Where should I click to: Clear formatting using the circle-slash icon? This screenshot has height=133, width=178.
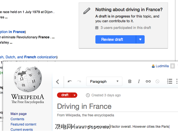tap(157, 81)
